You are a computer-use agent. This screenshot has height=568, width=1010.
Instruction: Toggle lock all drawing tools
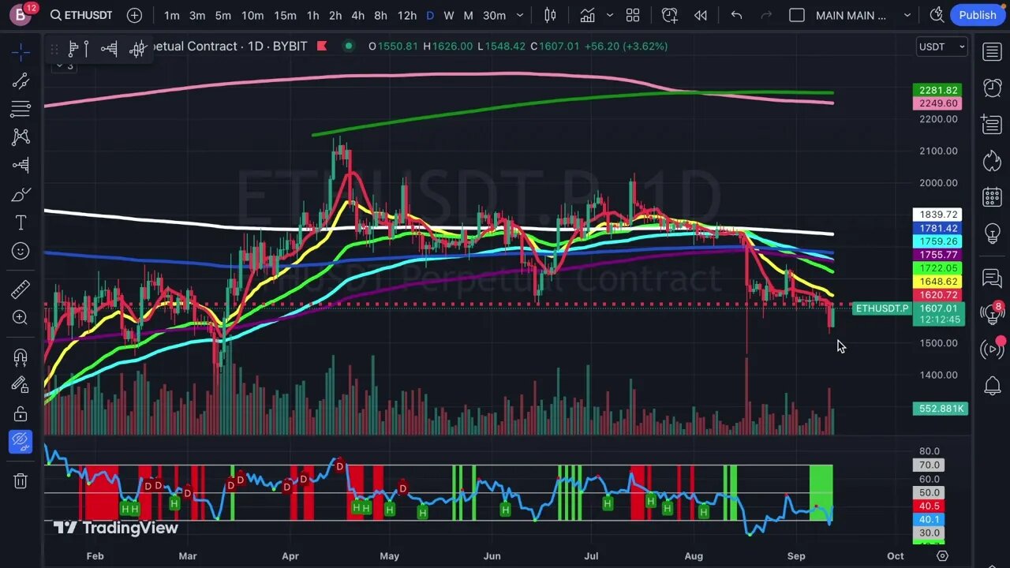click(x=21, y=413)
